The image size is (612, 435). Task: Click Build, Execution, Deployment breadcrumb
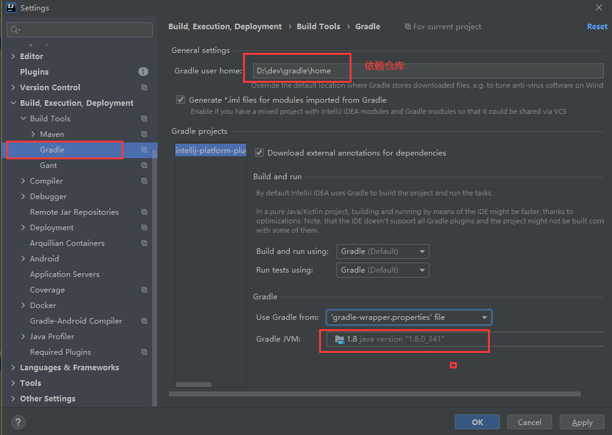225,27
